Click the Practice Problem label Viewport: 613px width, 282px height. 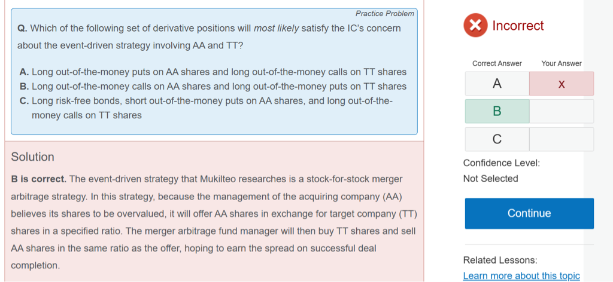tap(384, 13)
